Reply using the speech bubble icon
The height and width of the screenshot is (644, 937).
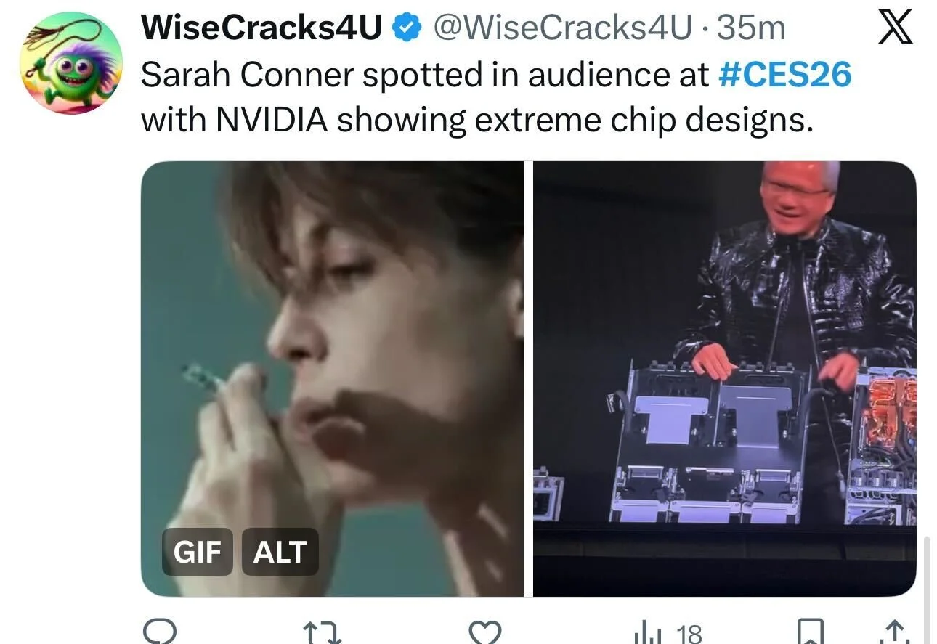click(158, 632)
